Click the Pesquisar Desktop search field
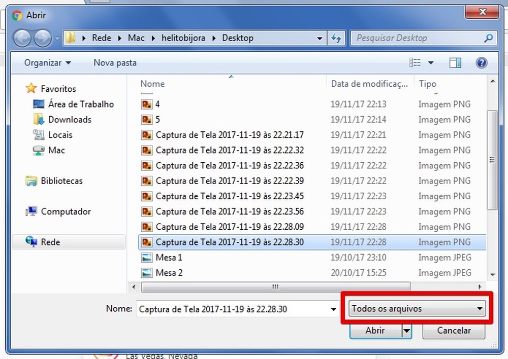 pos(417,38)
